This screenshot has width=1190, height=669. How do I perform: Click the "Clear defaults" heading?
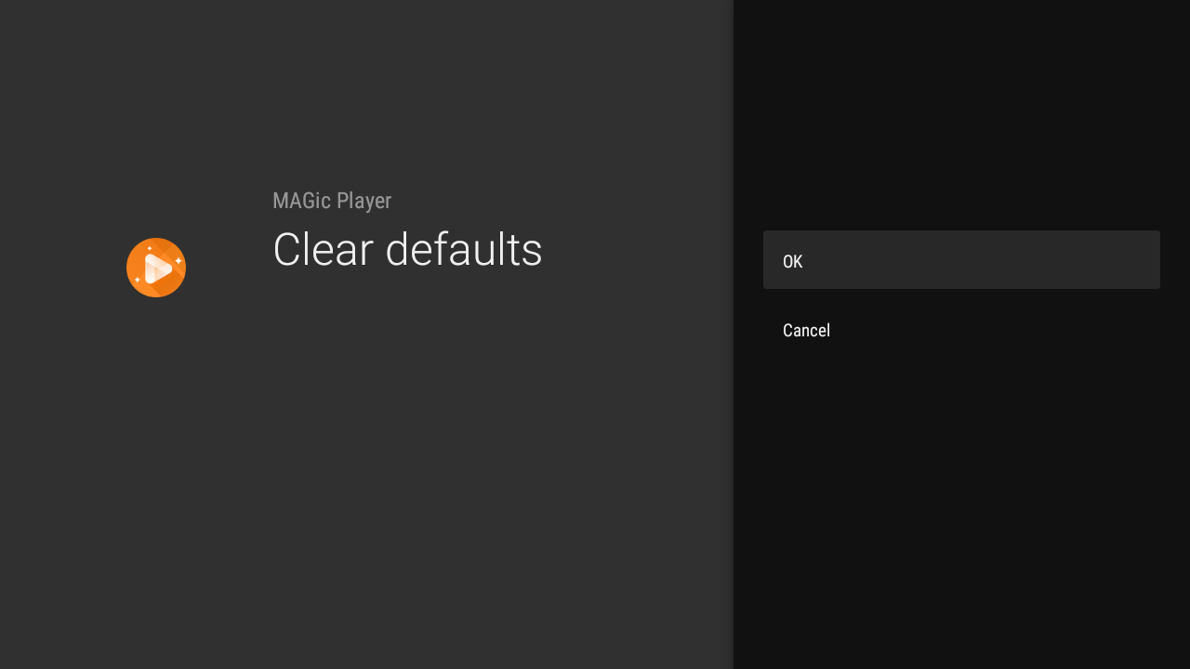[407, 250]
